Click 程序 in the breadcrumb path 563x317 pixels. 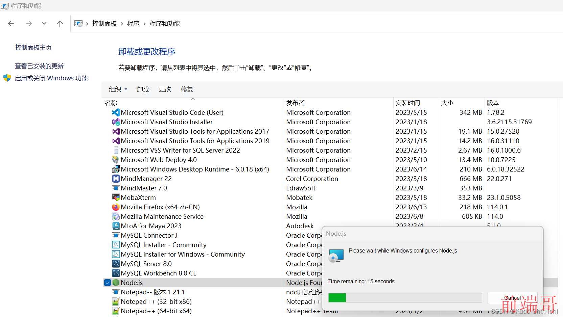pyautogui.click(x=133, y=24)
